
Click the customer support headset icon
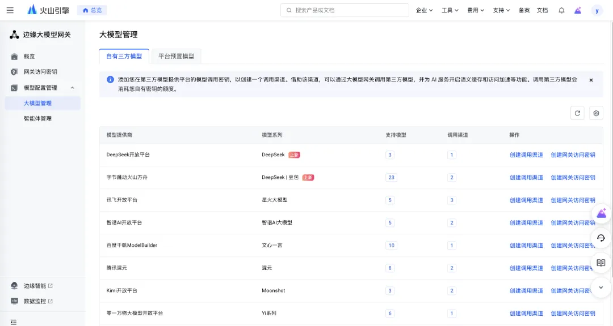click(x=601, y=238)
